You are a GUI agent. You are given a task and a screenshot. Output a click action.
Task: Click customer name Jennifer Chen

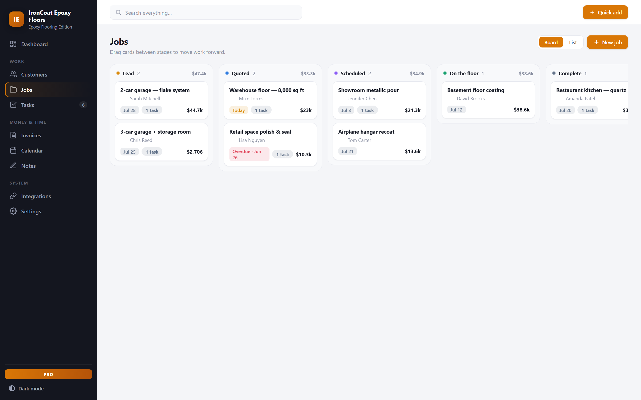click(362, 98)
